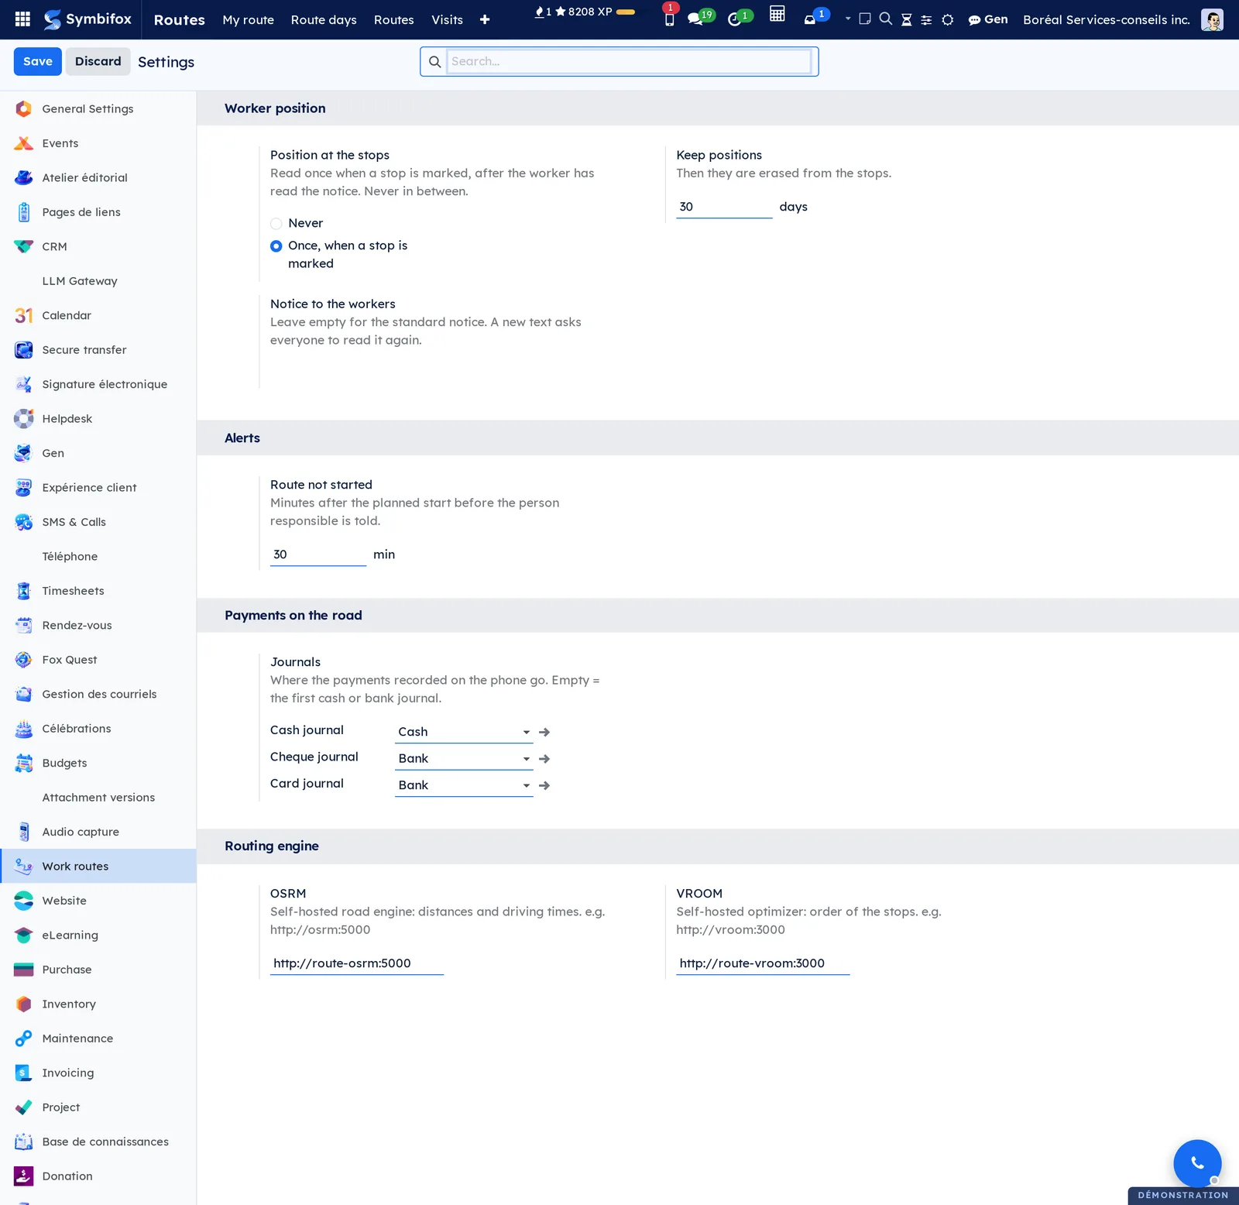Screen dimensions: 1239x1205
Task: Open Cash journal external link arrow
Action: [544, 732]
